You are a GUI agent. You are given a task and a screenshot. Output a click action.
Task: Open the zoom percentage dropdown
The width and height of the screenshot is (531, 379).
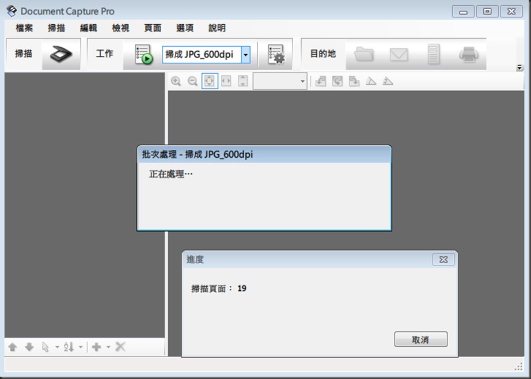pos(304,81)
